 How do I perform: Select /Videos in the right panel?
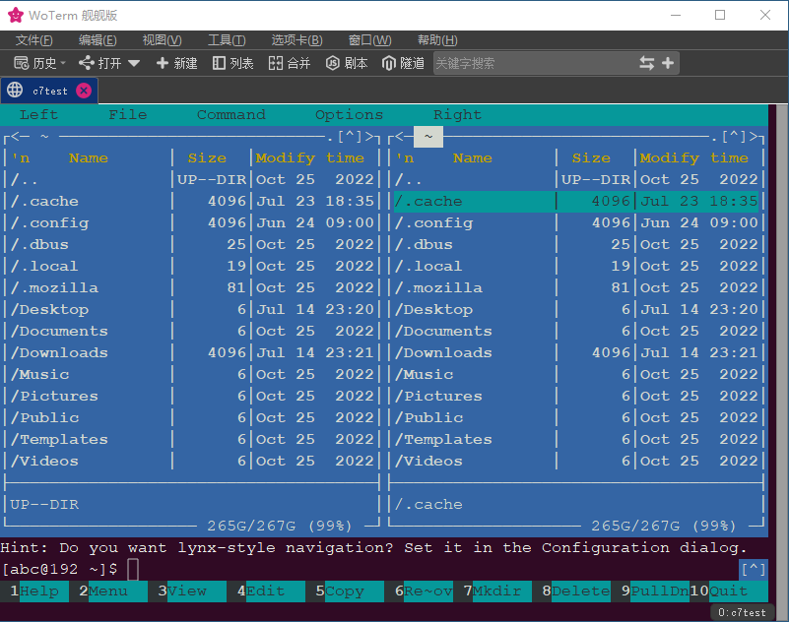pos(576,461)
